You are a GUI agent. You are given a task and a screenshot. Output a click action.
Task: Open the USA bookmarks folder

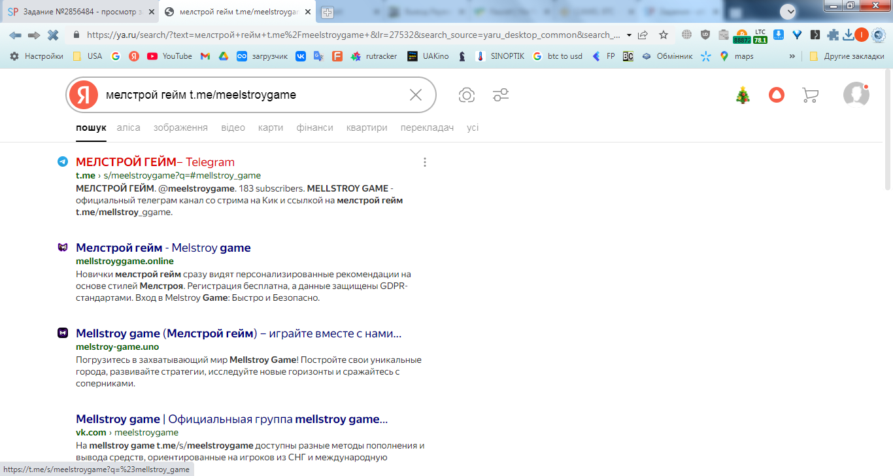88,56
